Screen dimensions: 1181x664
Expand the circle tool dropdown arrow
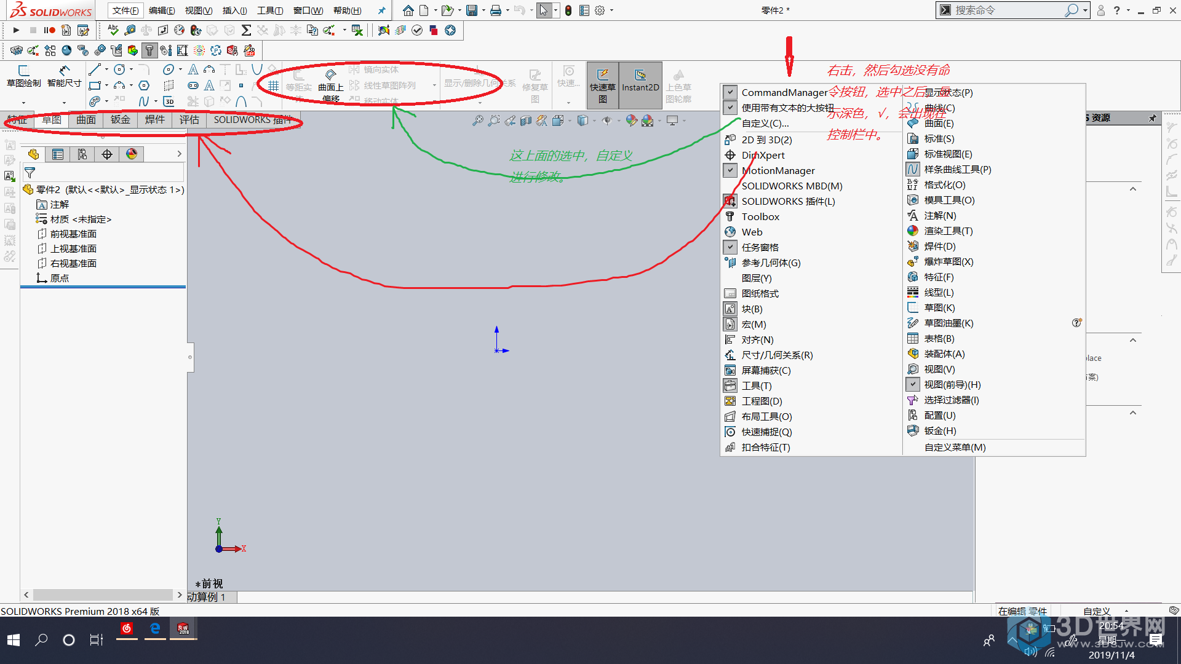point(131,69)
